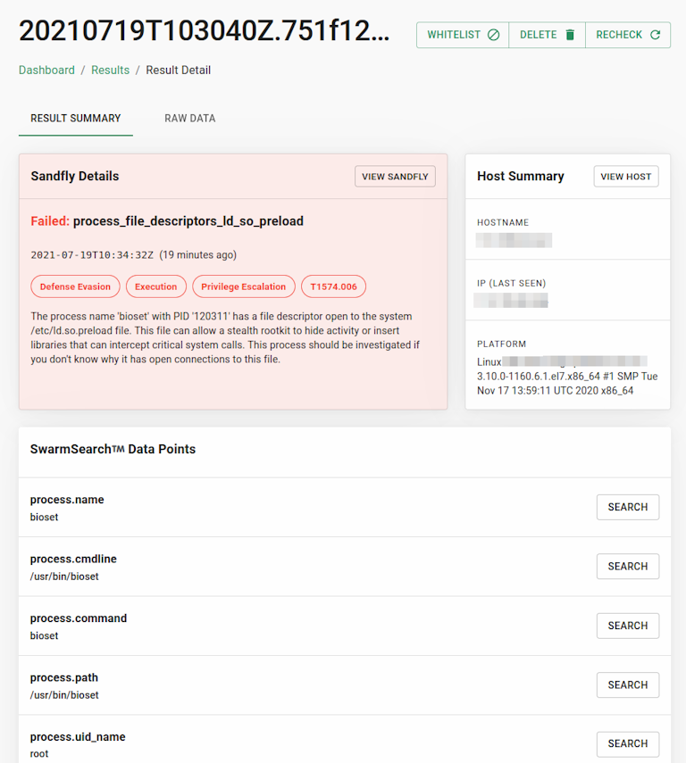
Task: Switch to the Raw Data tab
Action: coord(190,119)
